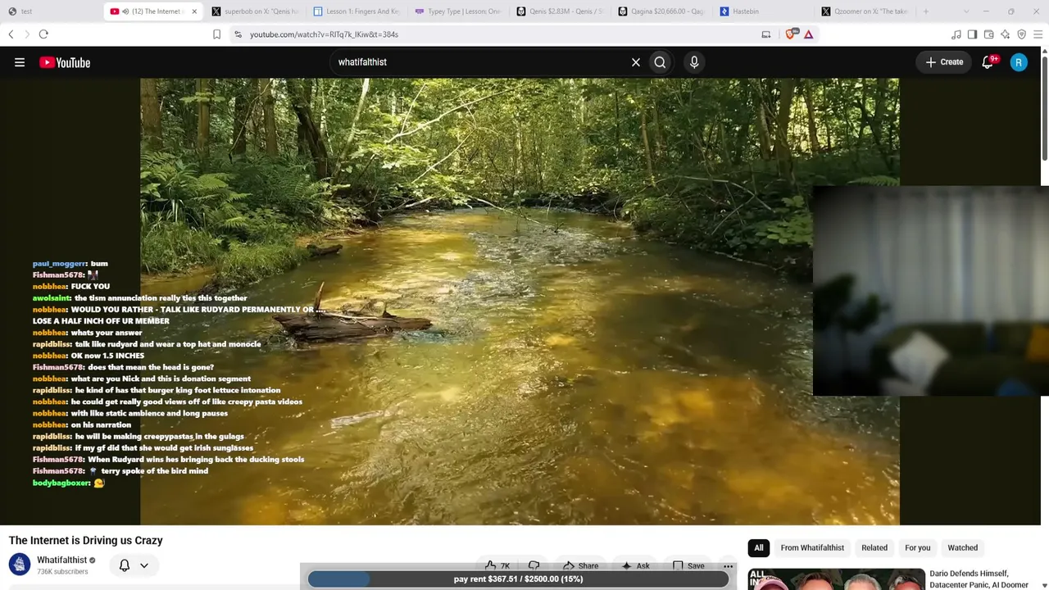Switch to the 'Qagina $20,666.00' tab
Viewport: 1049px width, 590px height.
click(x=661, y=11)
